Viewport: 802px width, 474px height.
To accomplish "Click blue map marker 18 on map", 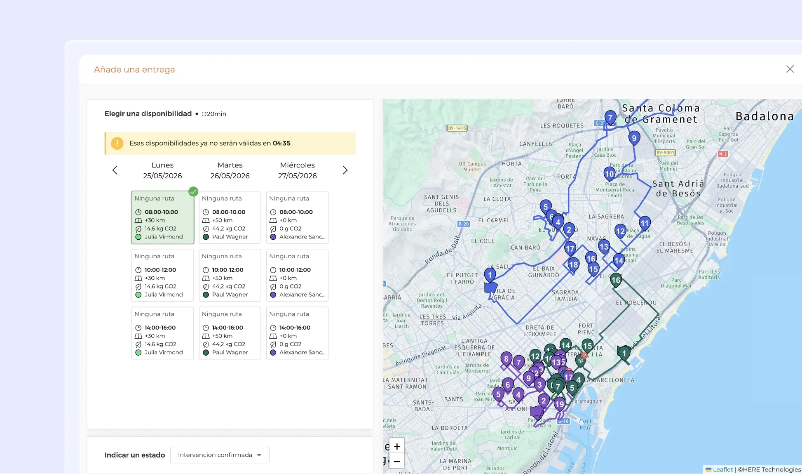I will (573, 264).
